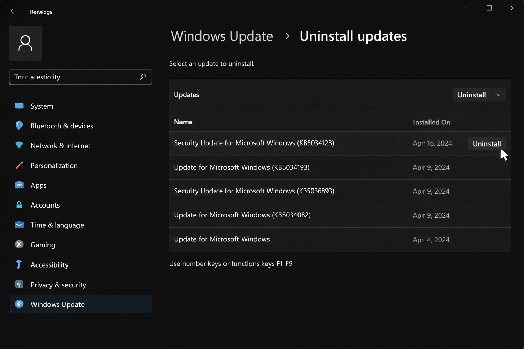Click the KB5036893 row's April 9 date
This screenshot has width=524, height=349.
pos(431,191)
